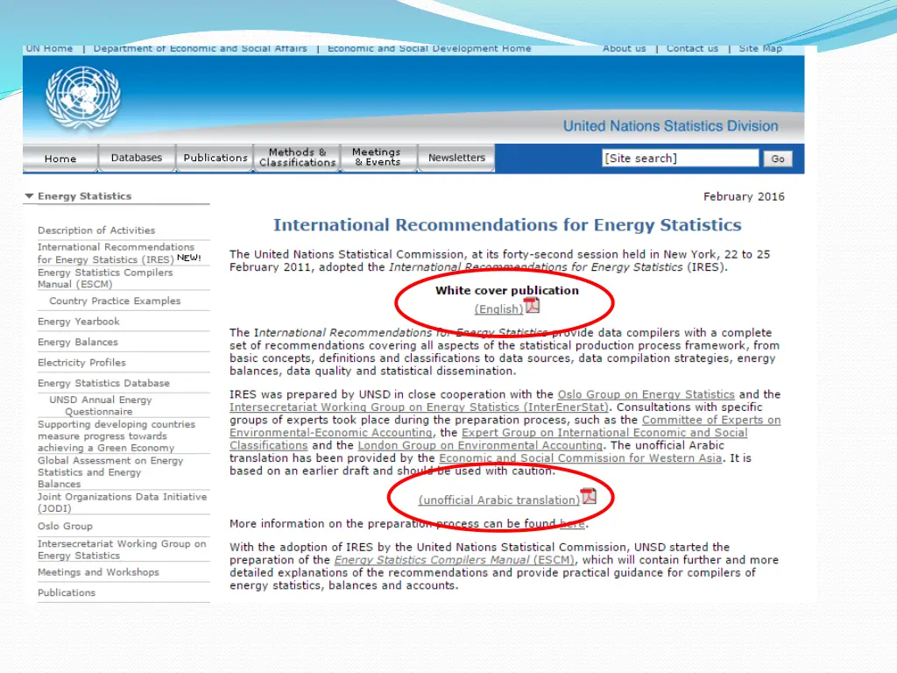Open the Contact us link
The height and width of the screenshot is (673, 897).
[x=692, y=49]
